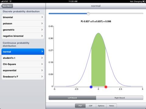
Task: Select the Left Bound segment
Action: [x=72, y=98]
